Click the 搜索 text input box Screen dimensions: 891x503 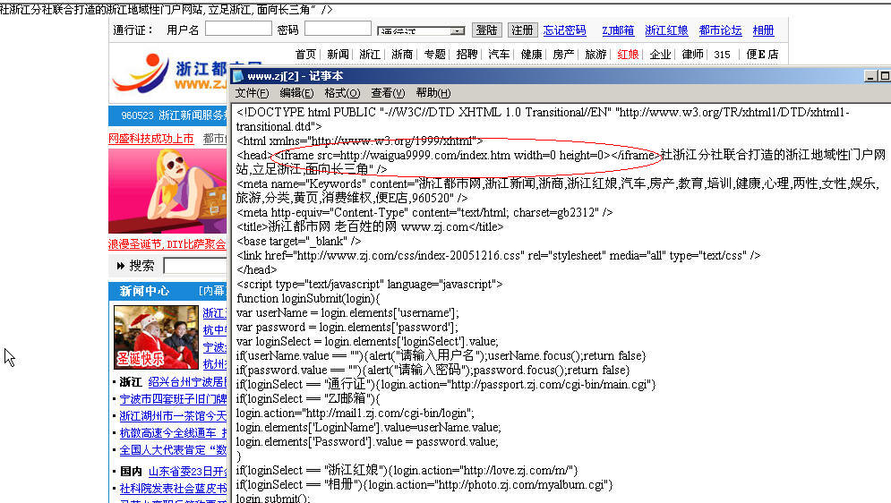[x=195, y=265]
